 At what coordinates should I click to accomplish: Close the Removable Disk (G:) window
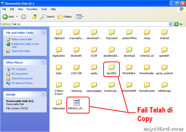point(183,3)
